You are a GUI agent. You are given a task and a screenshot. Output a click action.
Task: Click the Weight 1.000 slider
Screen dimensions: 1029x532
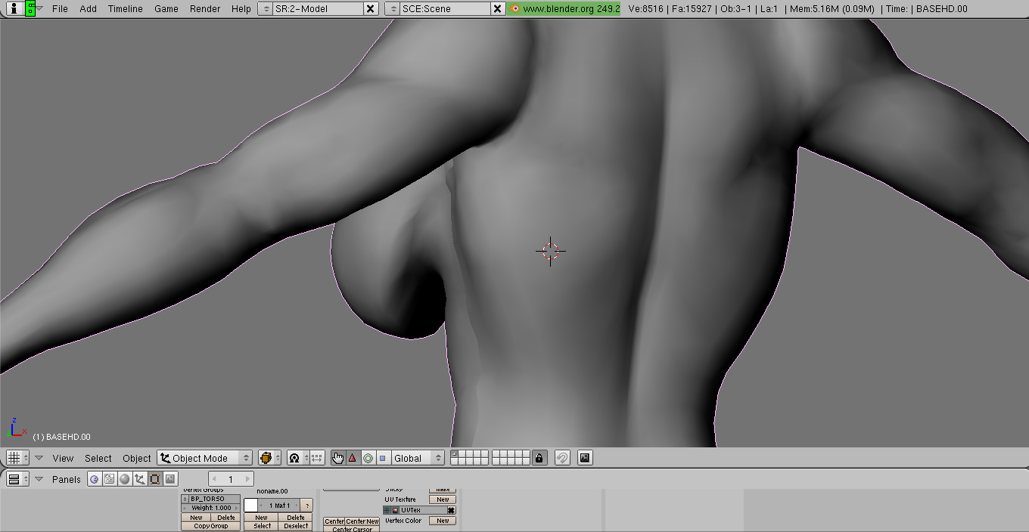(211, 508)
